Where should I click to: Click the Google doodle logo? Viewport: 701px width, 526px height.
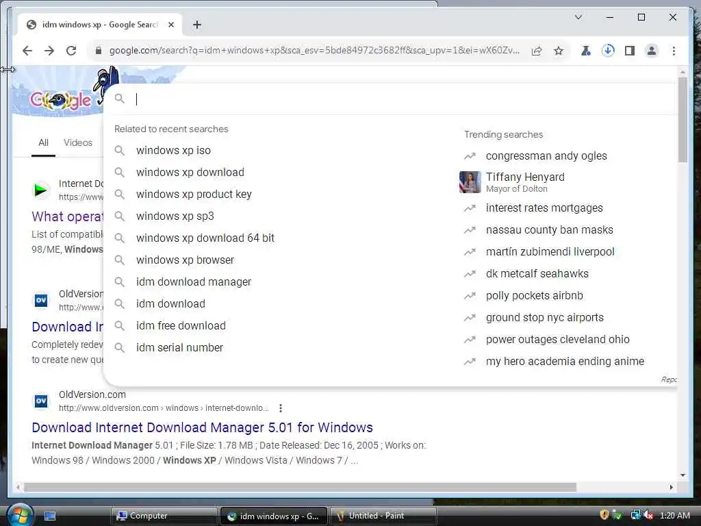[60, 100]
